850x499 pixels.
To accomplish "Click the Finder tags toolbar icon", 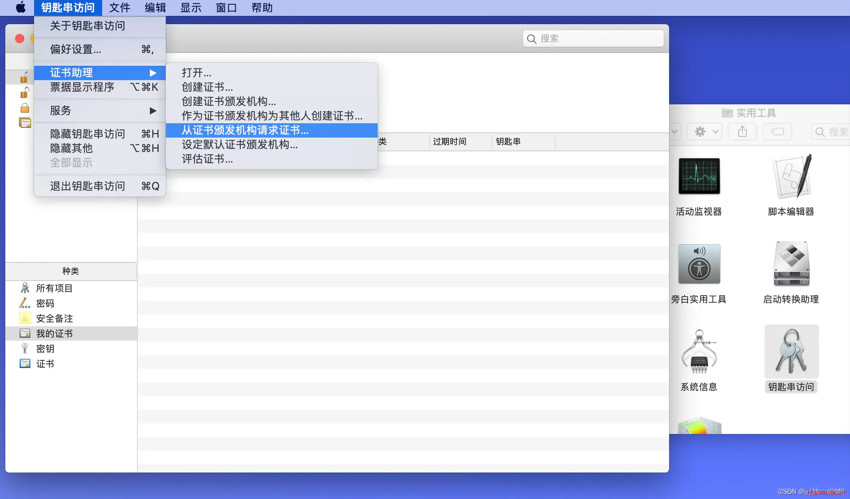I will click(777, 132).
